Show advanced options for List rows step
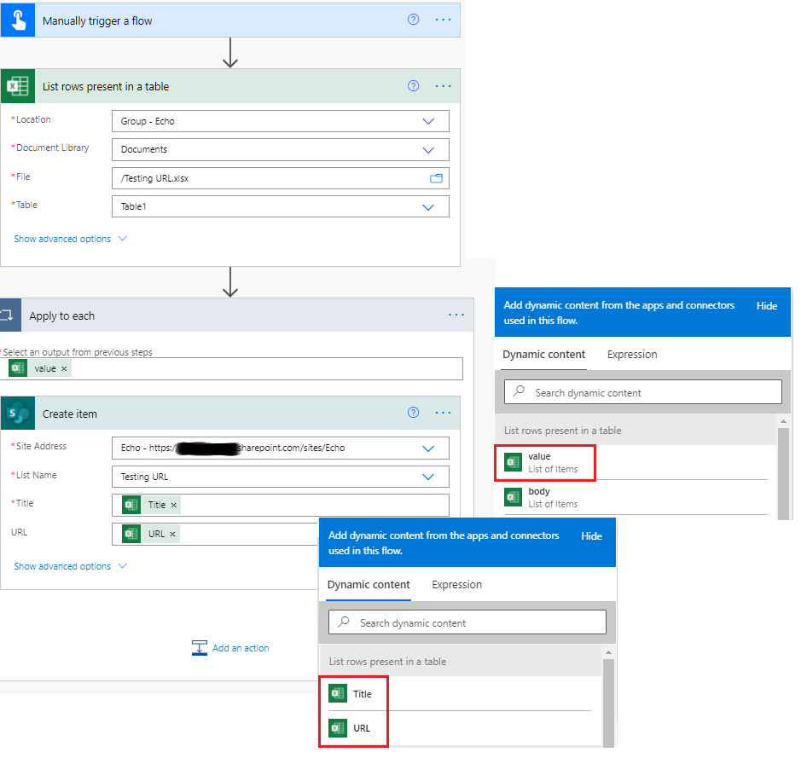807x758 pixels. coord(70,239)
